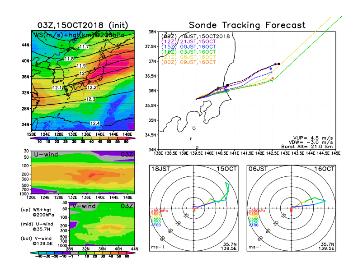
Task: Click the 12.1 height contour label
Action: point(57,87)
